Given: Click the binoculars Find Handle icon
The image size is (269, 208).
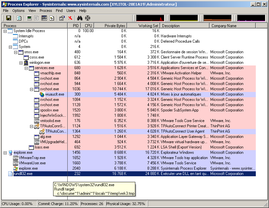Looking at the screenshot, I should 80,18.
